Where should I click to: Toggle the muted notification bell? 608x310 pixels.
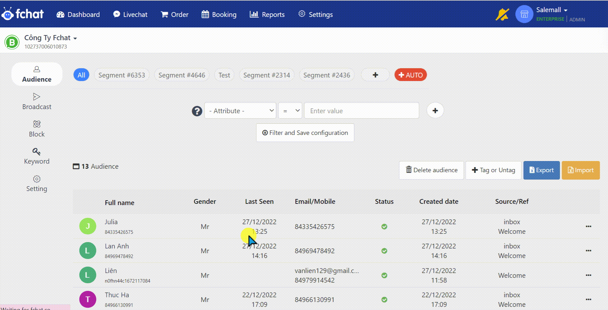[x=502, y=14]
